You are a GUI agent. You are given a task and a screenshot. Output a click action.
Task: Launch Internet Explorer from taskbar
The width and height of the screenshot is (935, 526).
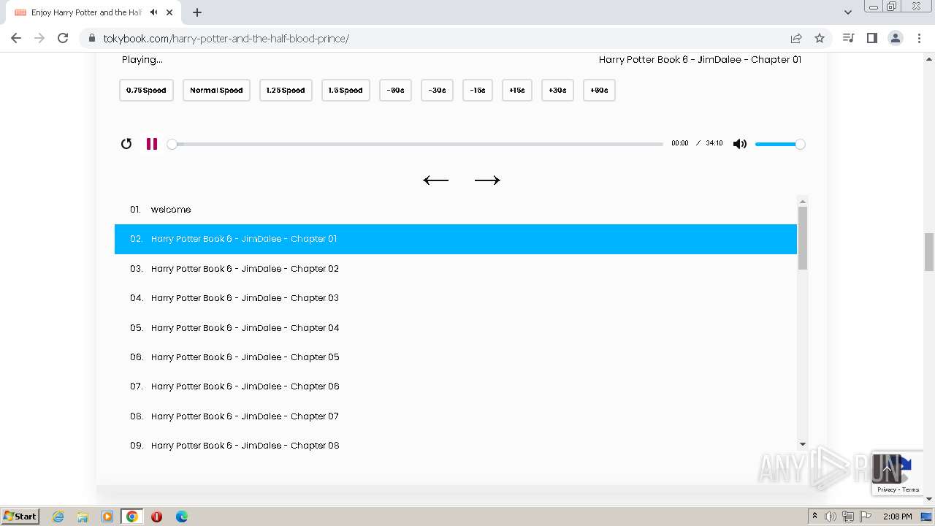[58, 517]
